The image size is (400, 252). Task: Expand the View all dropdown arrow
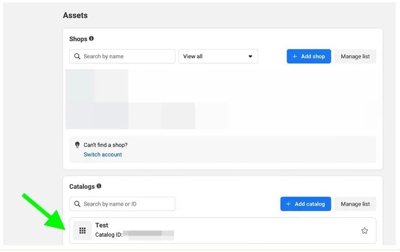click(250, 56)
